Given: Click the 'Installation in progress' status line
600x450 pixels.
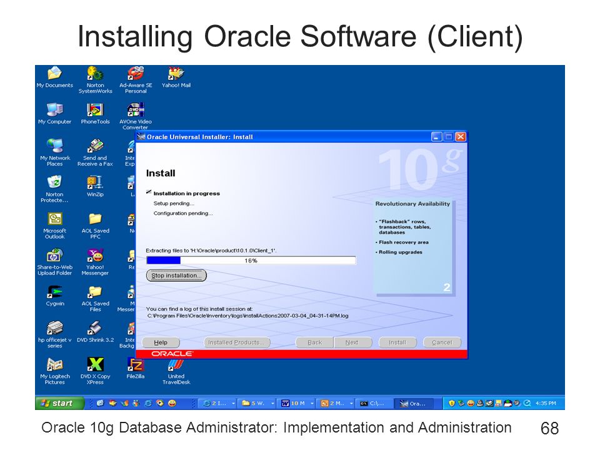Looking at the screenshot, I should [x=187, y=194].
